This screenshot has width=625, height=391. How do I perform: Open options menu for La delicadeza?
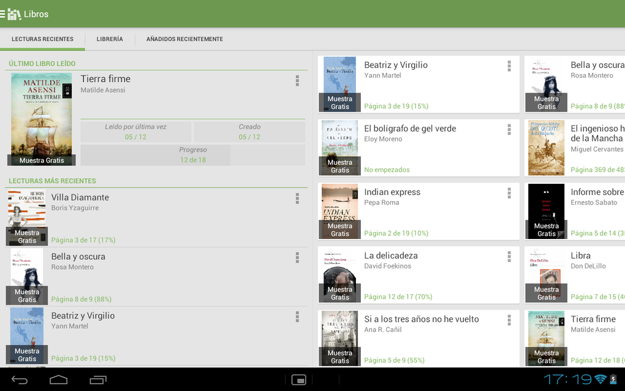[509, 257]
